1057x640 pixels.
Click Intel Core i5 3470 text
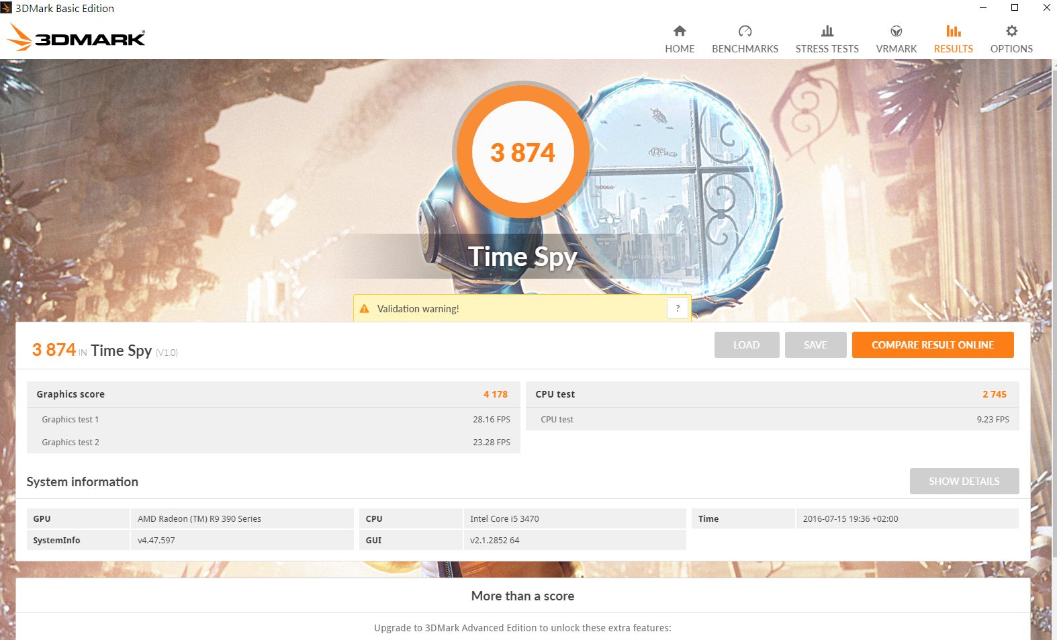[504, 518]
